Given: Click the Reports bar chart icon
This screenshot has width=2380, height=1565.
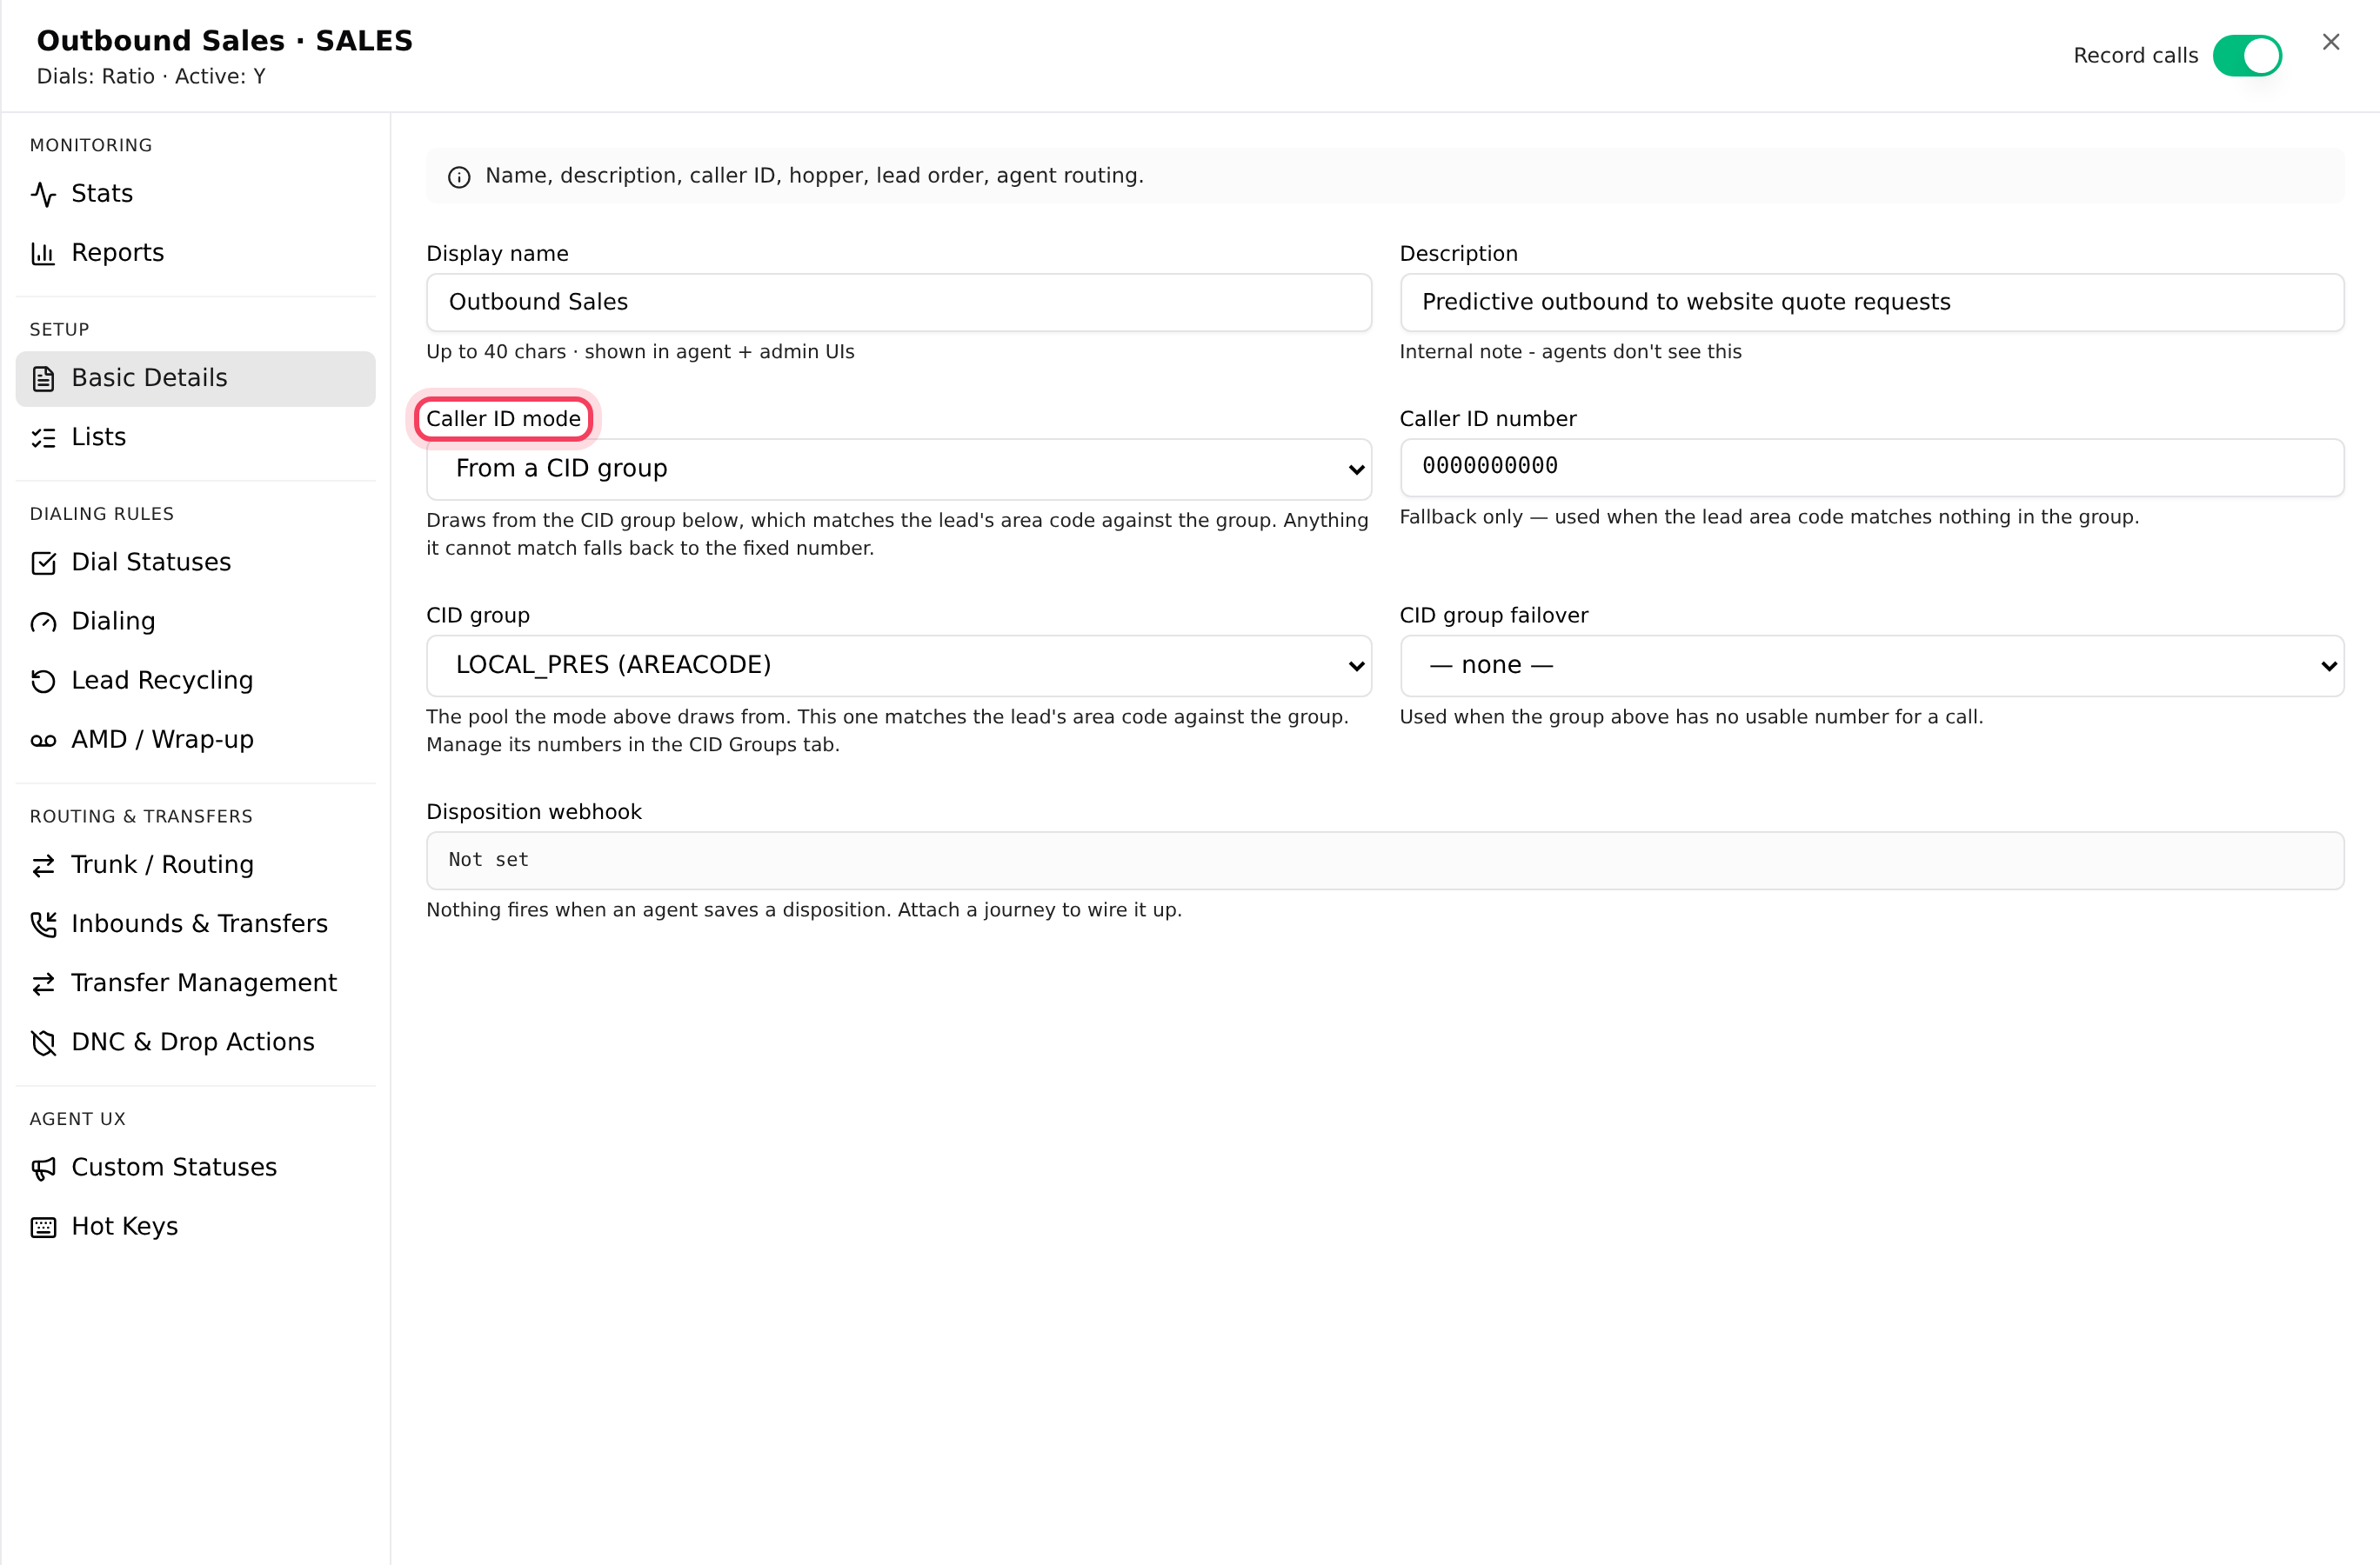Looking at the screenshot, I should (43, 253).
